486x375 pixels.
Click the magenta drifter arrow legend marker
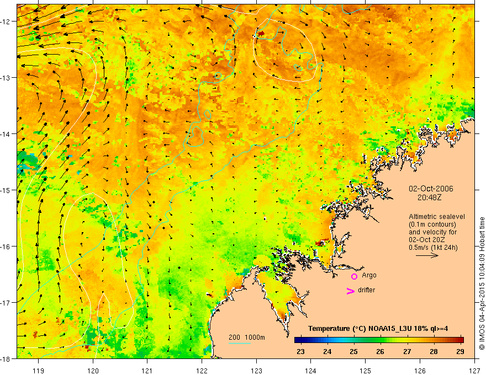[351, 291]
